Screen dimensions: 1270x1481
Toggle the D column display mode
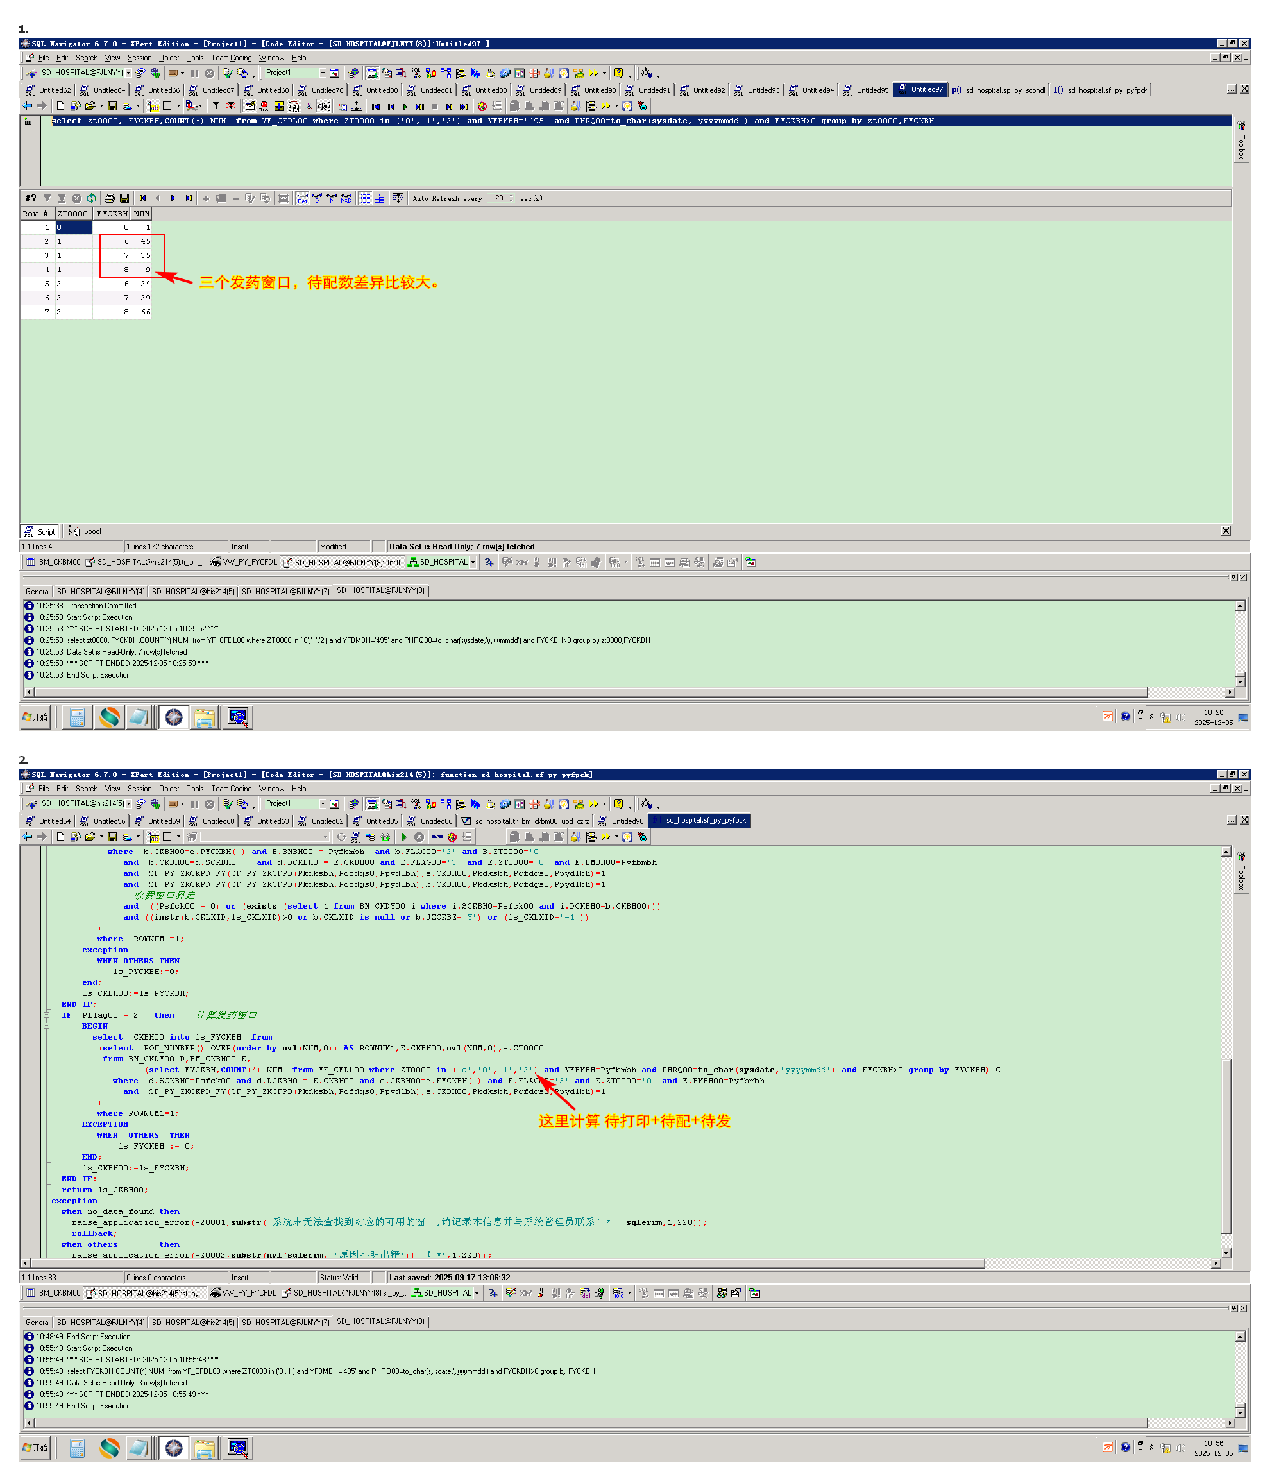317,199
